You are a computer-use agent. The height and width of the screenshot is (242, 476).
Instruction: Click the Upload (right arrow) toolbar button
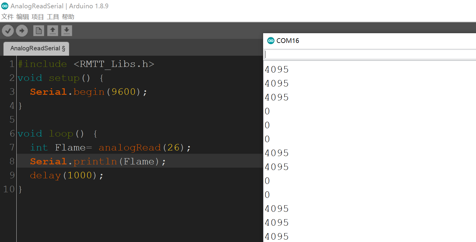pyautogui.click(x=22, y=31)
